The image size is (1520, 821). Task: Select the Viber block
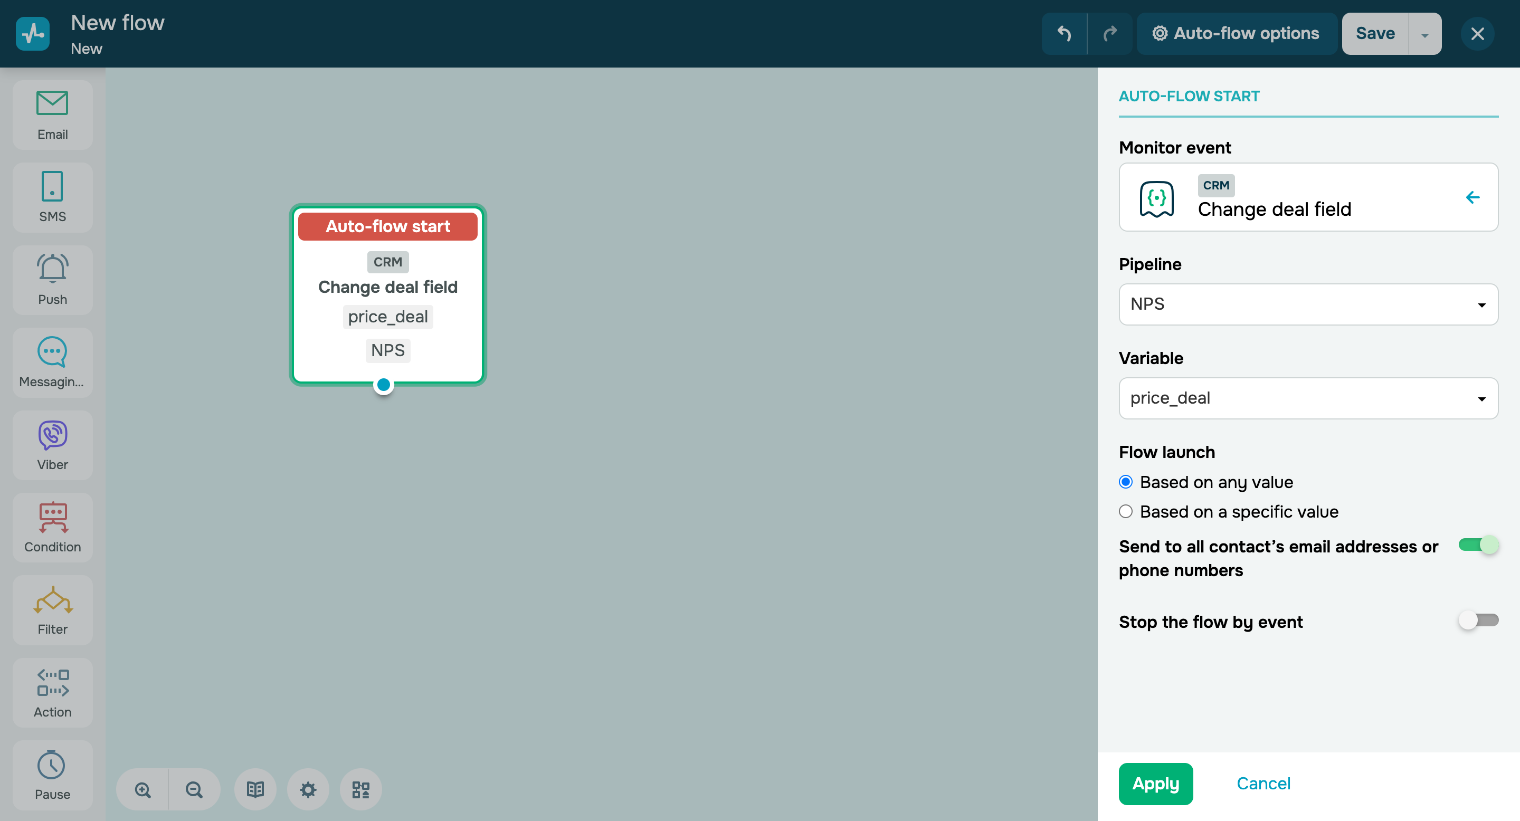(52, 444)
